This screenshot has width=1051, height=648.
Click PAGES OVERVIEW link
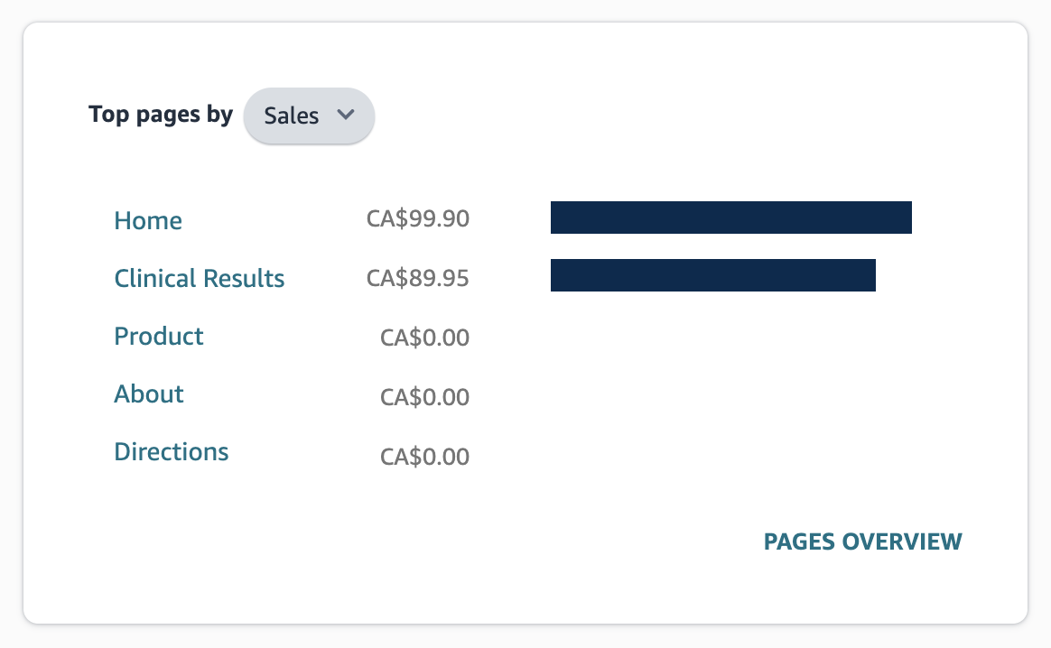[x=862, y=542]
